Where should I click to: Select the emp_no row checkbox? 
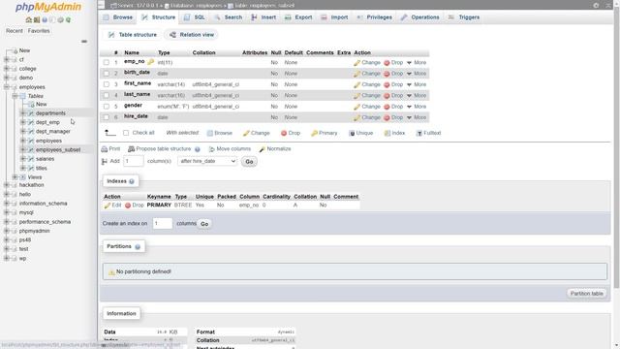pyautogui.click(x=107, y=62)
